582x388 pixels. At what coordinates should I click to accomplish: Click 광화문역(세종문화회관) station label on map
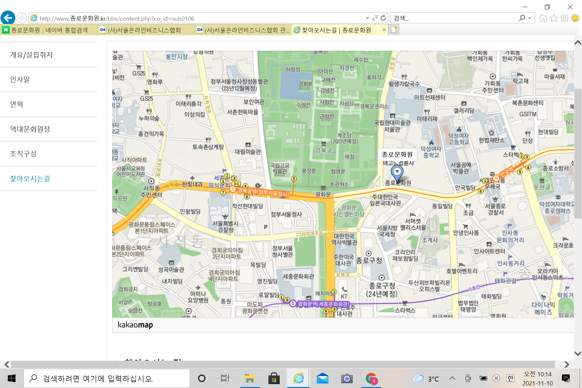323,304
